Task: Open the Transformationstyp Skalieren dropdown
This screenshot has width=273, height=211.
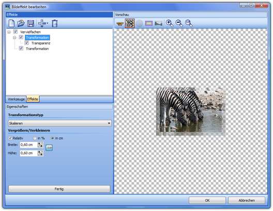Action: (59, 123)
